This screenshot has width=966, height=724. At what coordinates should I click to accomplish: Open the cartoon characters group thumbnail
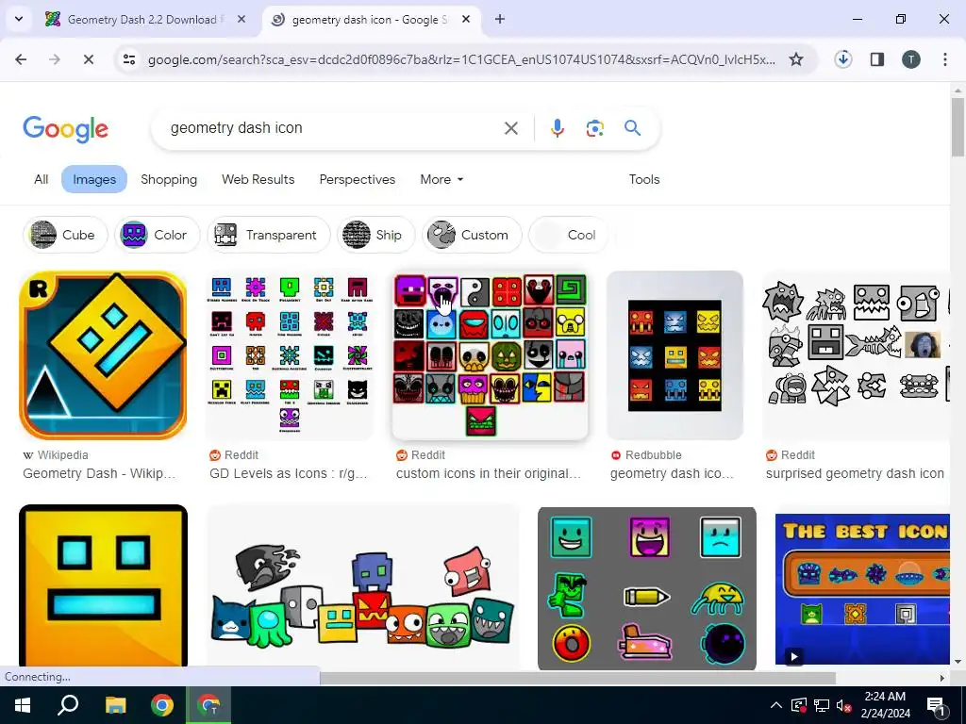(362, 585)
